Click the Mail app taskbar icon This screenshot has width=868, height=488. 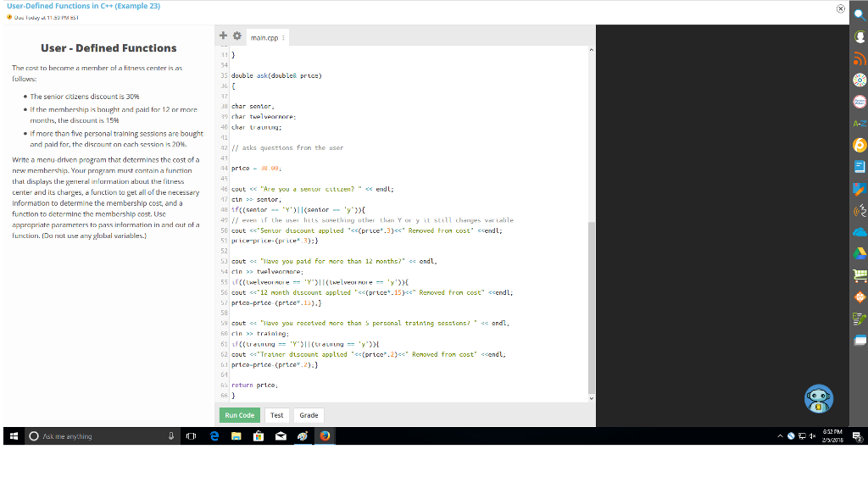click(280, 435)
